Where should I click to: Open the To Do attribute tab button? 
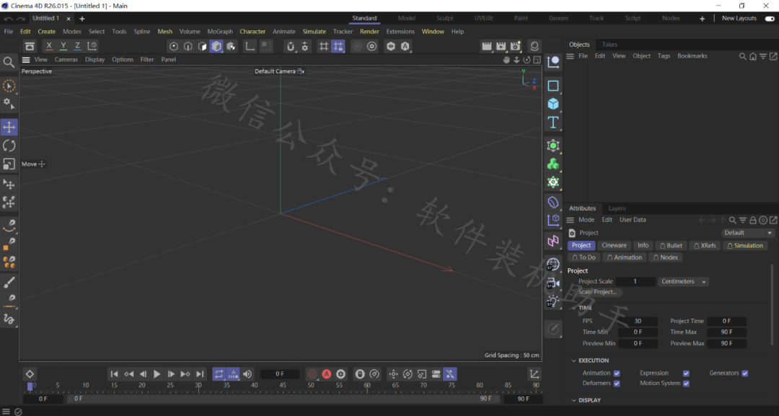[x=584, y=257]
